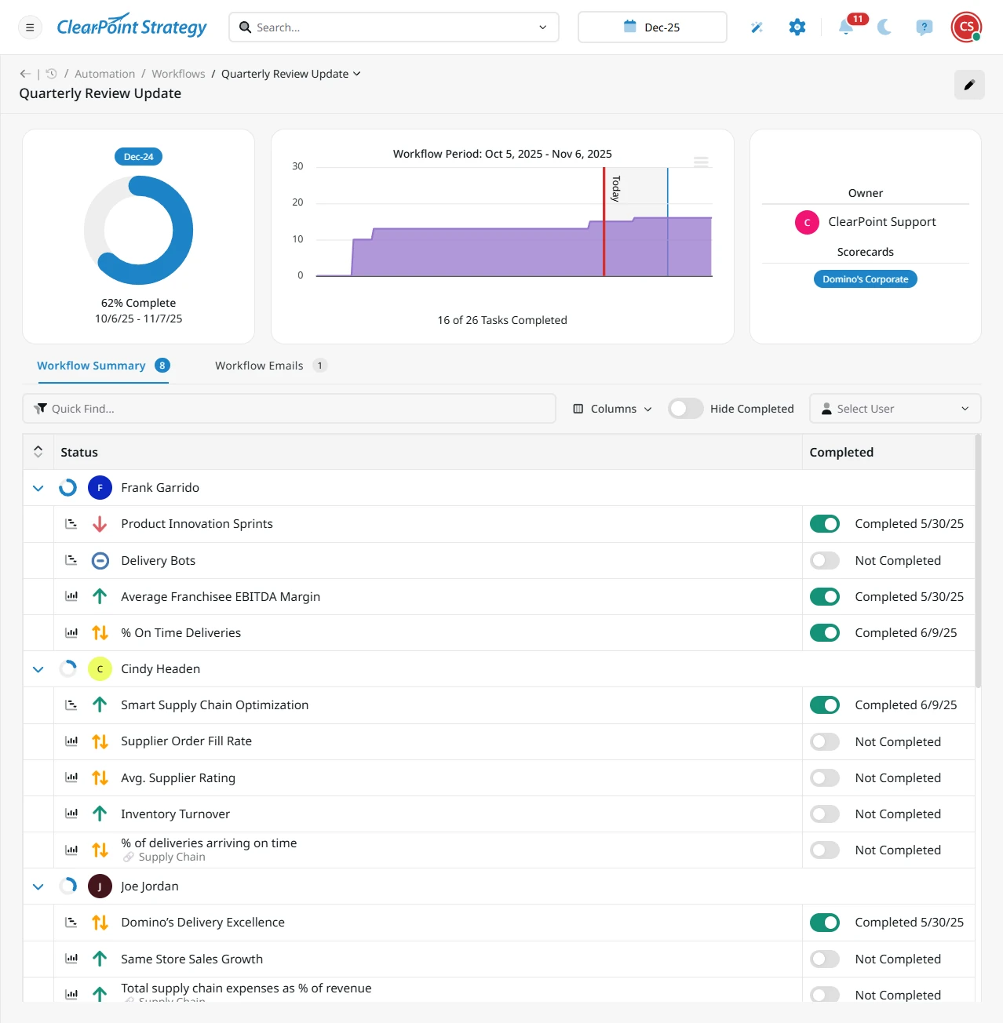Image resolution: width=1003 pixels, height=1023 pixels.
Task: Switch to Workflow Summary tab
Action: (104, 366)
